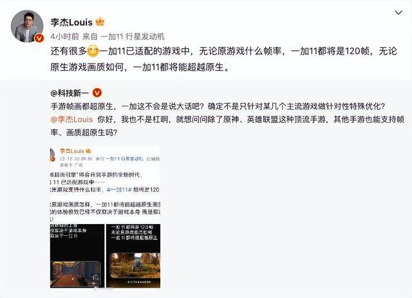412x298 pixels.
Task: Click the #一加11# hashtag in the screenshot
Action: point(119,190)
